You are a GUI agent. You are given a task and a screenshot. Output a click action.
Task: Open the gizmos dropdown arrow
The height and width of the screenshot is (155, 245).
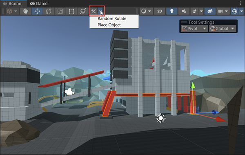pyautogui.click(x=242, y=11)
